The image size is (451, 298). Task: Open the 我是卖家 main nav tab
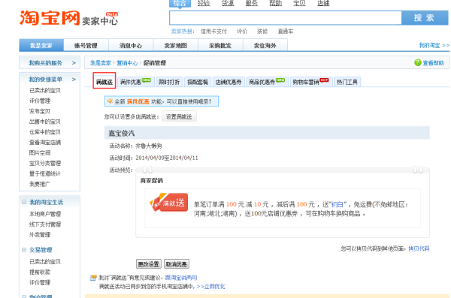point(41,45)
